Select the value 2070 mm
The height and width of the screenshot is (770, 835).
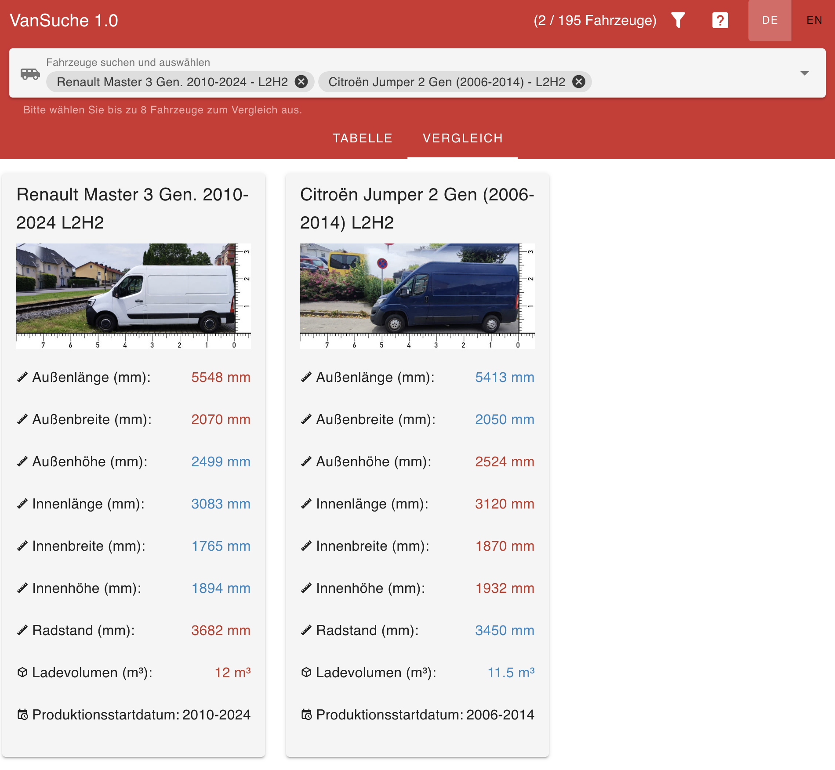pyautogui.click(x=221, y=420)
